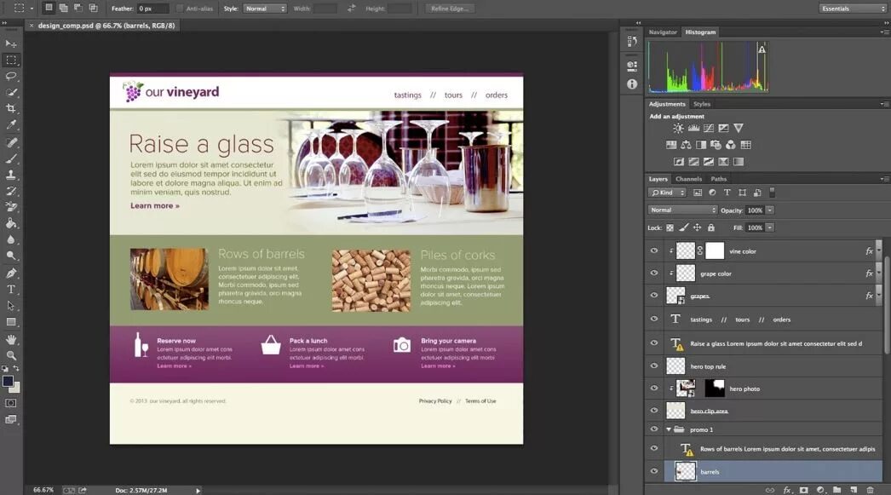Add a Curves adjustment from the Adjustments panel
The image size is (891, 495).
point(708,128)
